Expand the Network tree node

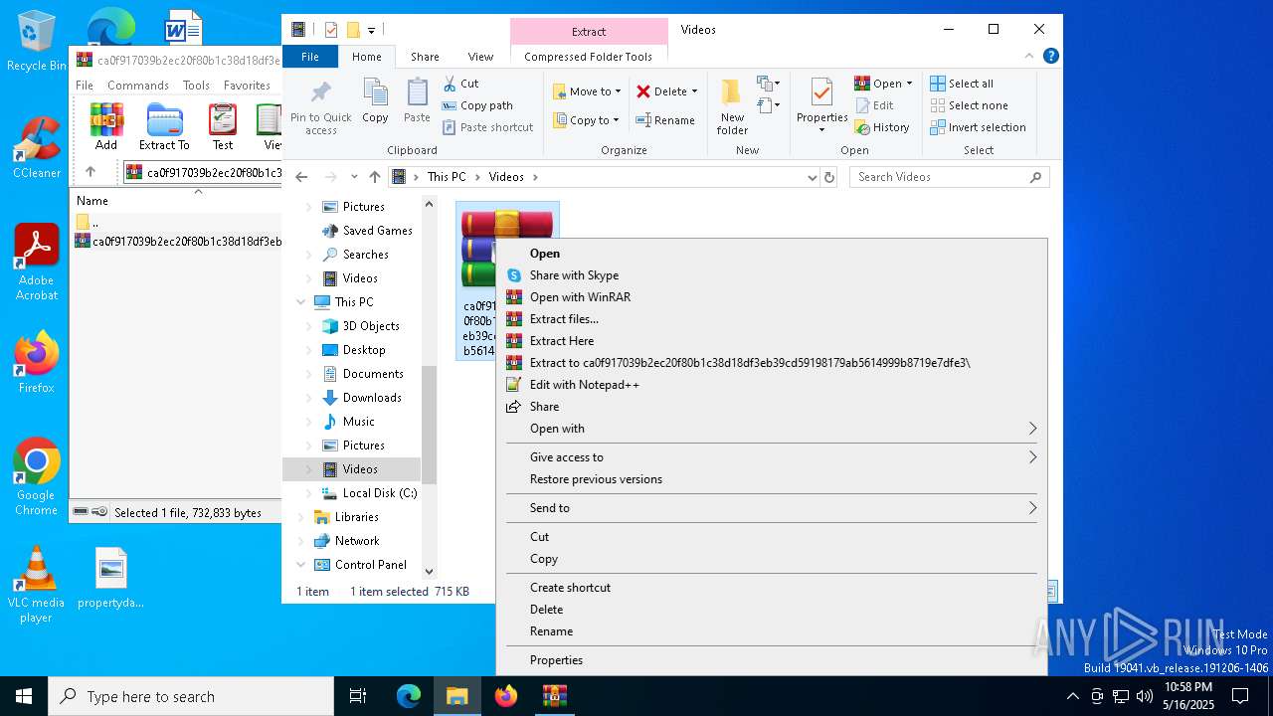click(x=300, y=541)
